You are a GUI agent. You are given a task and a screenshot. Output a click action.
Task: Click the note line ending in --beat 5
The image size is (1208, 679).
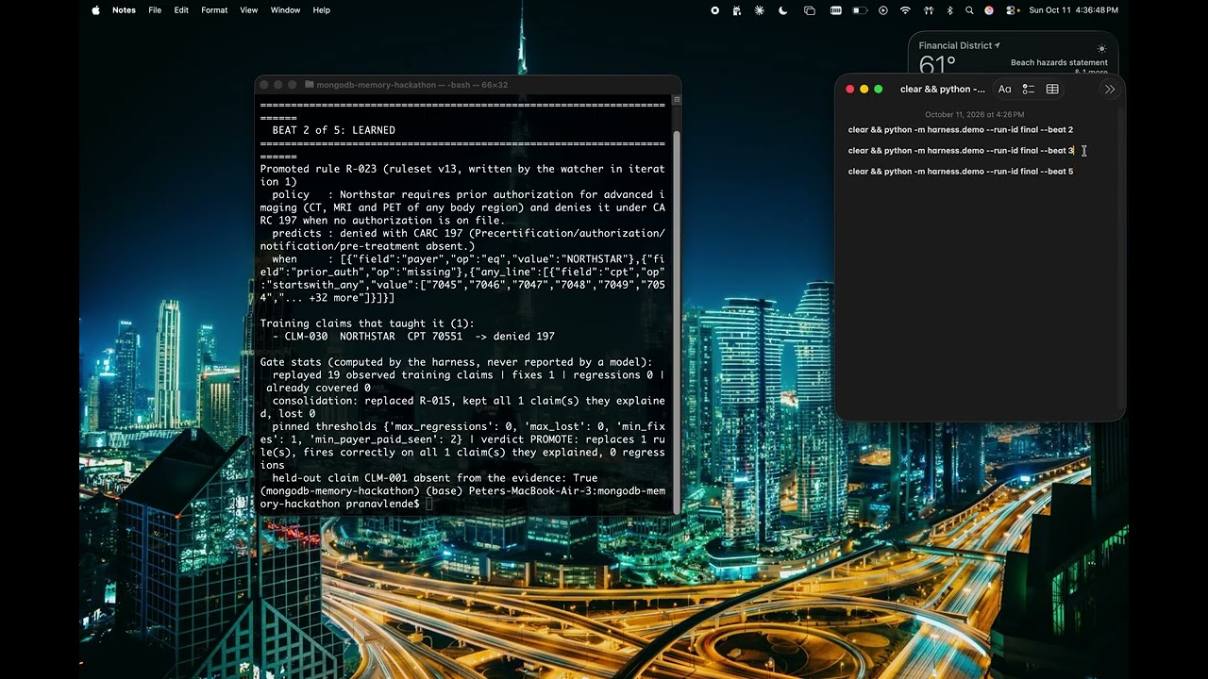(961, 172)
